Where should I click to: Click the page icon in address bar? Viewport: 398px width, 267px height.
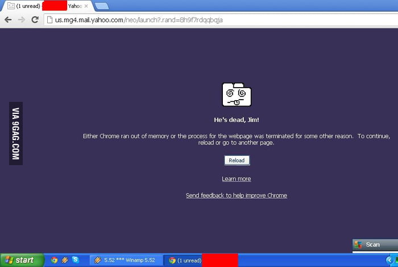coord(49,19)
